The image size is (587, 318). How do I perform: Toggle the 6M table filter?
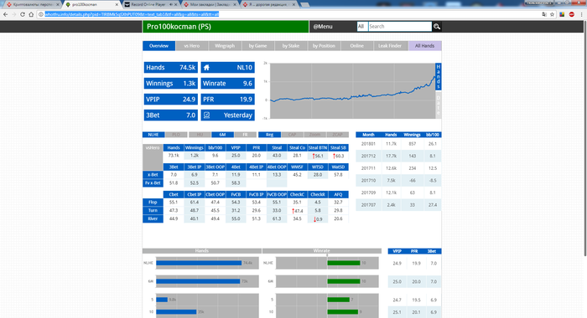point(222,135)
